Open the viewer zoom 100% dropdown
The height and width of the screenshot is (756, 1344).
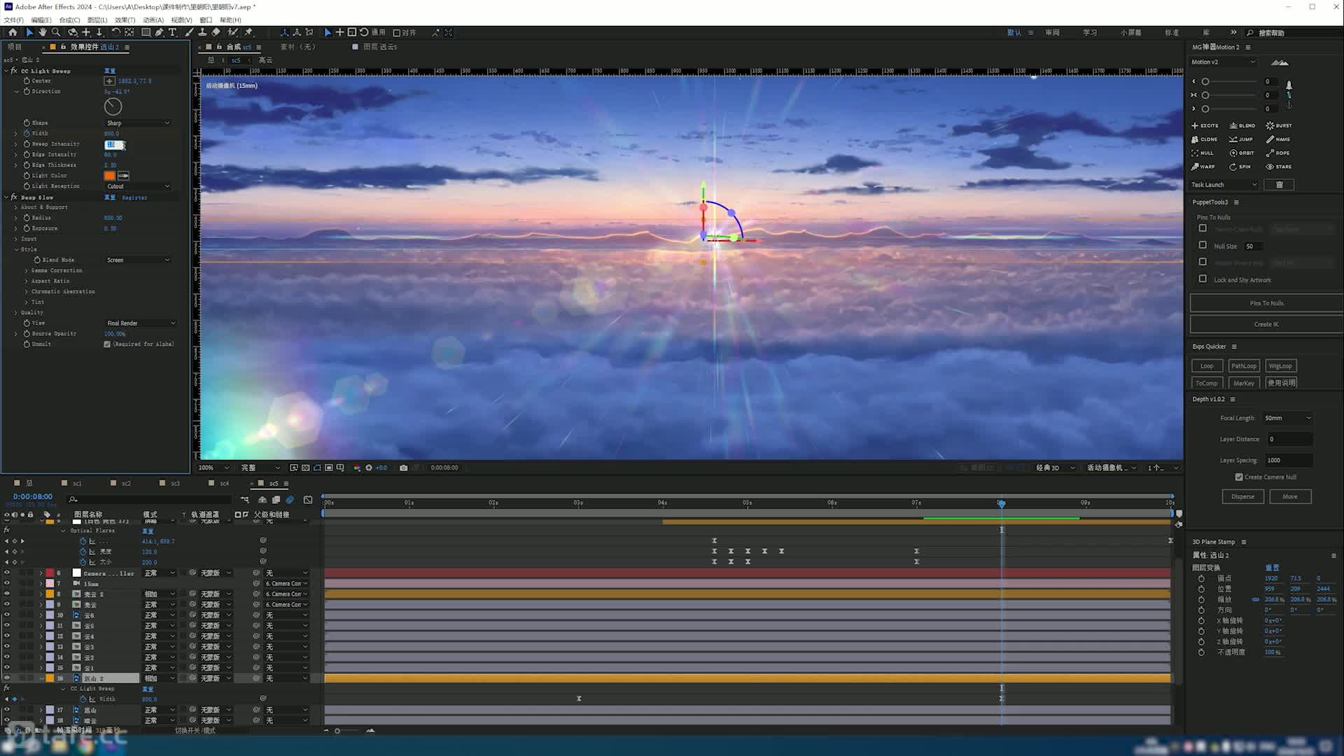click(x=213, y=468)
